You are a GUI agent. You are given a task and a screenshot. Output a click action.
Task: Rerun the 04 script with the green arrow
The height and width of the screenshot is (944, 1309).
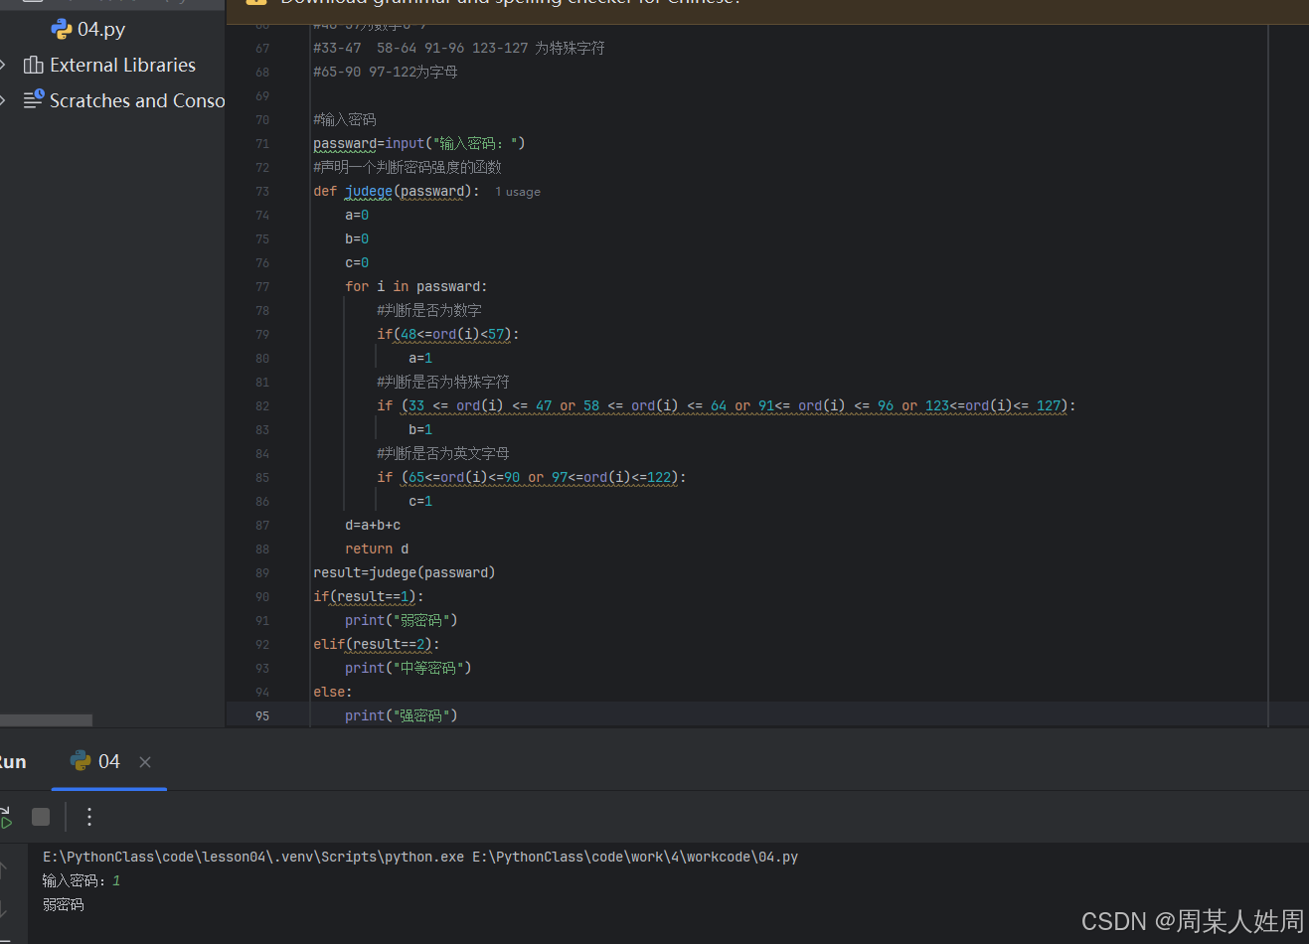pyautogui.click(x=6, y=817)
